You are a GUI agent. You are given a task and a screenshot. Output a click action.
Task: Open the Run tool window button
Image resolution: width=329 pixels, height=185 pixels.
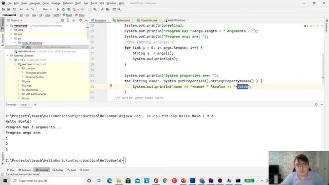pyautogui.click(x=10, y=170)
